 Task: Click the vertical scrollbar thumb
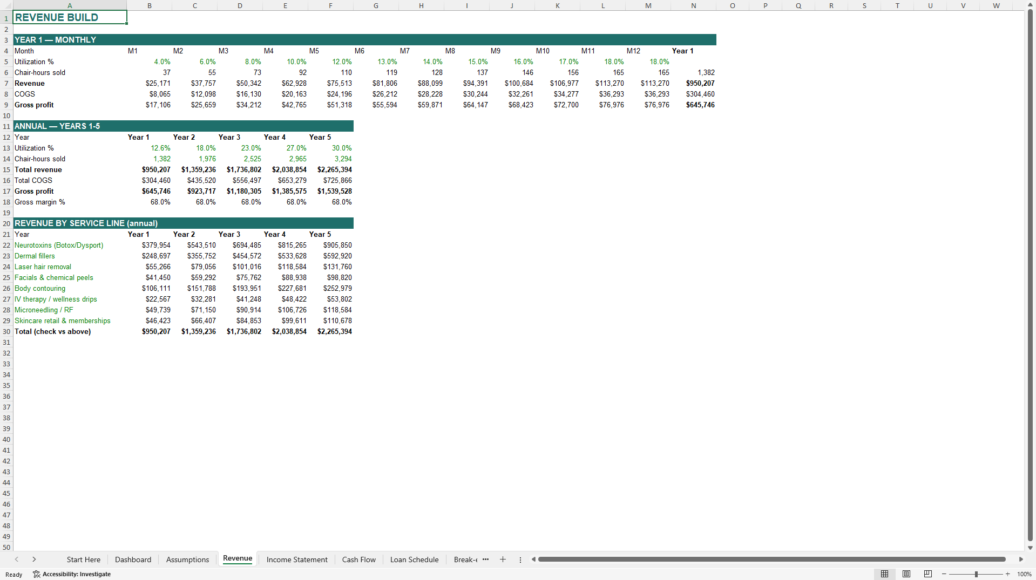click(x=1030, y=275)
